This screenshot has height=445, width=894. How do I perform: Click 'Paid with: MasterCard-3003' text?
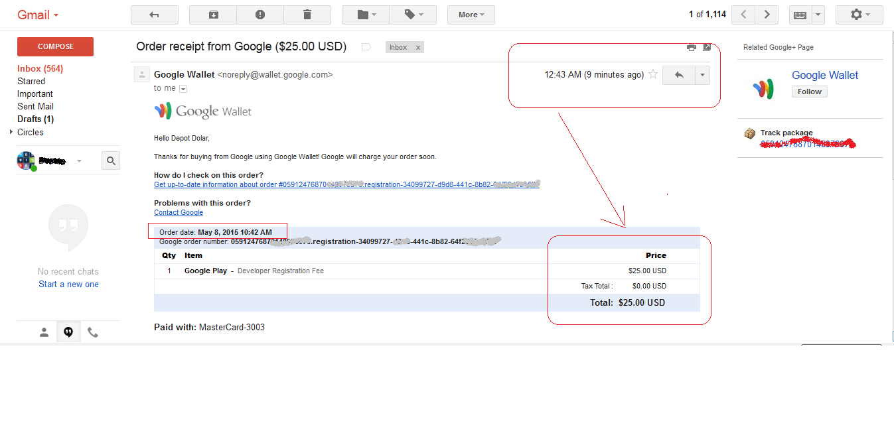pyautogui.click(x=209, y=327)
